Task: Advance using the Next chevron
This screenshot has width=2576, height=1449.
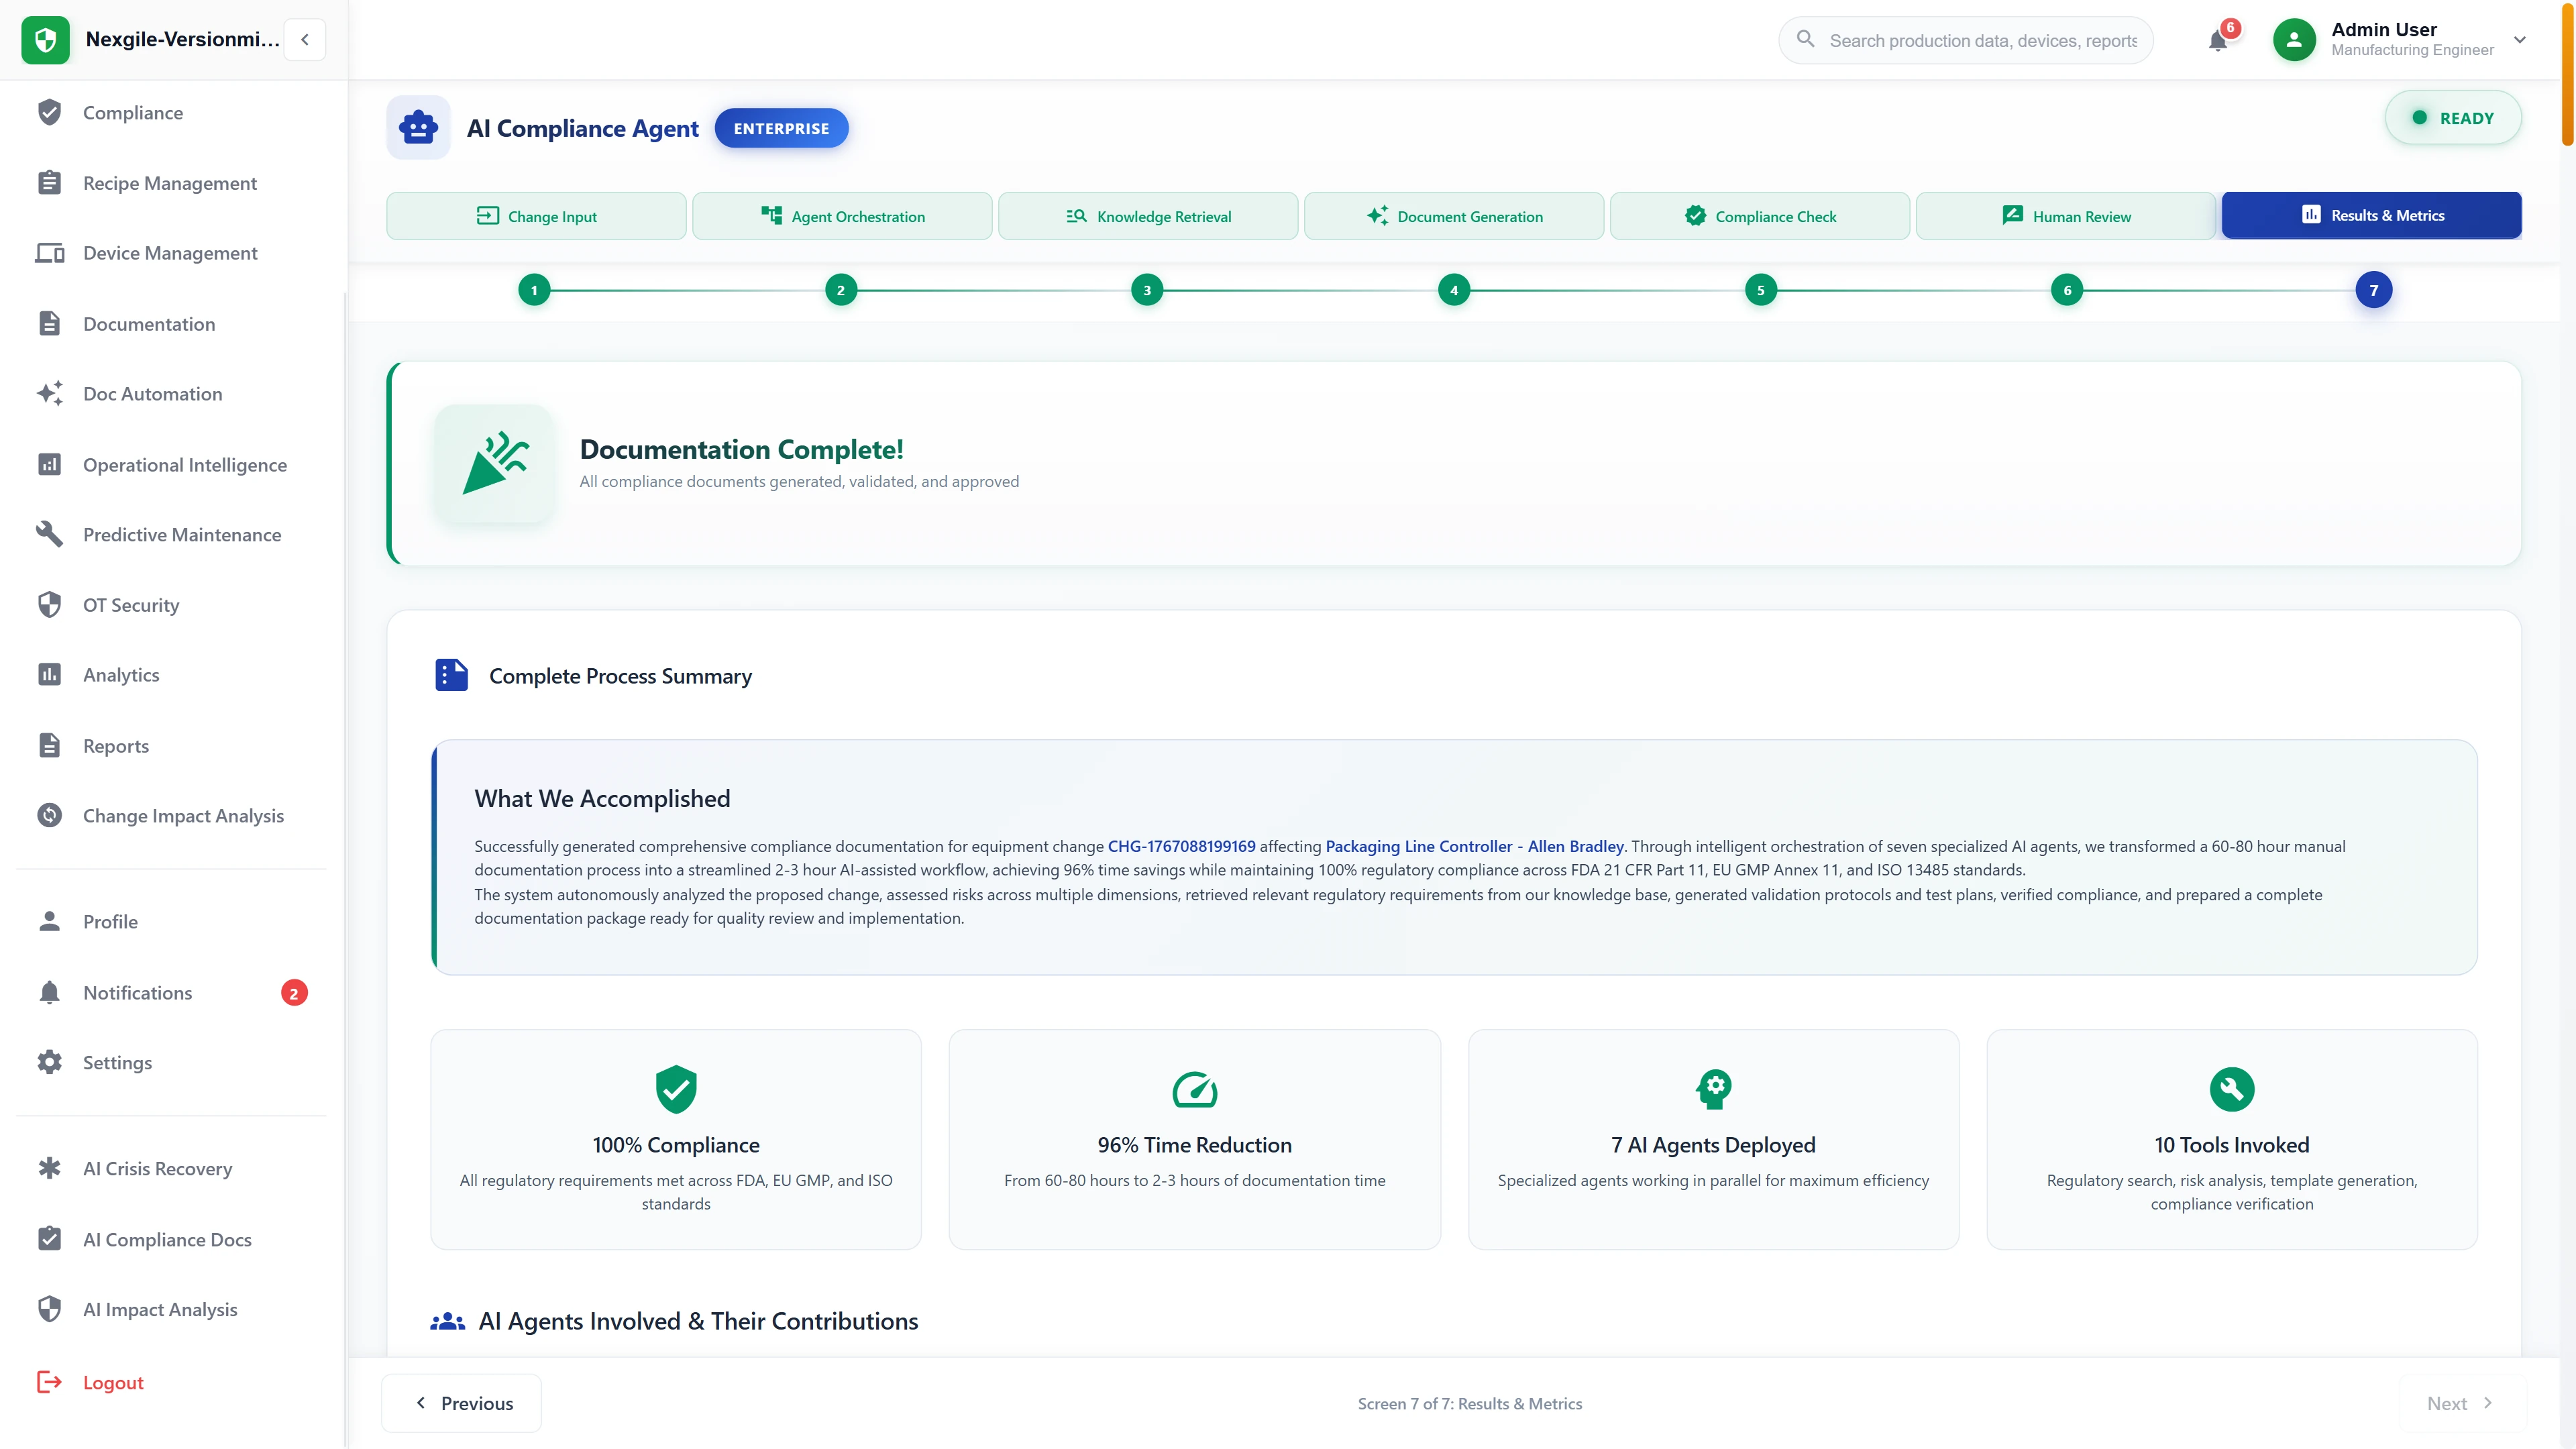Action: 2457,1403
